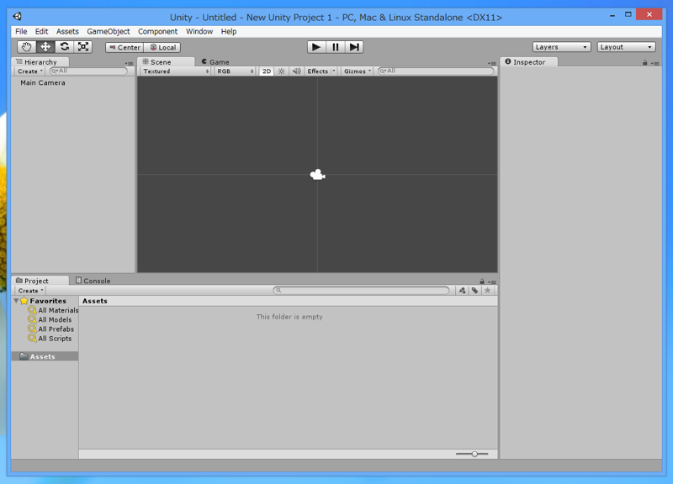This screenshot has width=673, height=484.
Task: Switch to the Game tab
Action: click(x=215, y=61)
